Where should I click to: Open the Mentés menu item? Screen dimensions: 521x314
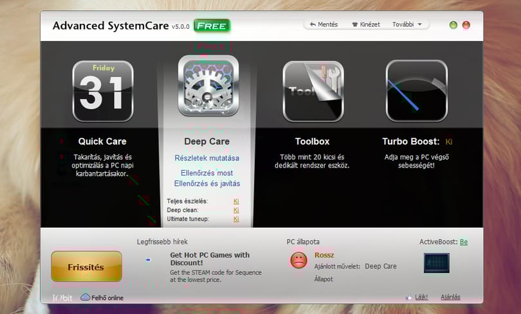324,24
